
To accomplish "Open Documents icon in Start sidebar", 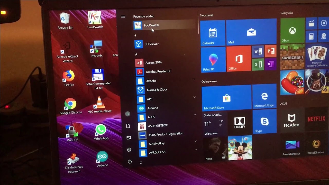I will [128, 126].
